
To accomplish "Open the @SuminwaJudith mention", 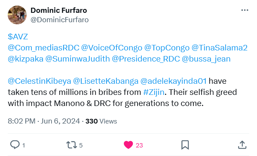I will pyautogui.click(x=77, y=59).
